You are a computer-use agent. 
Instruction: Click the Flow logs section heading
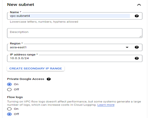point(15,97)
